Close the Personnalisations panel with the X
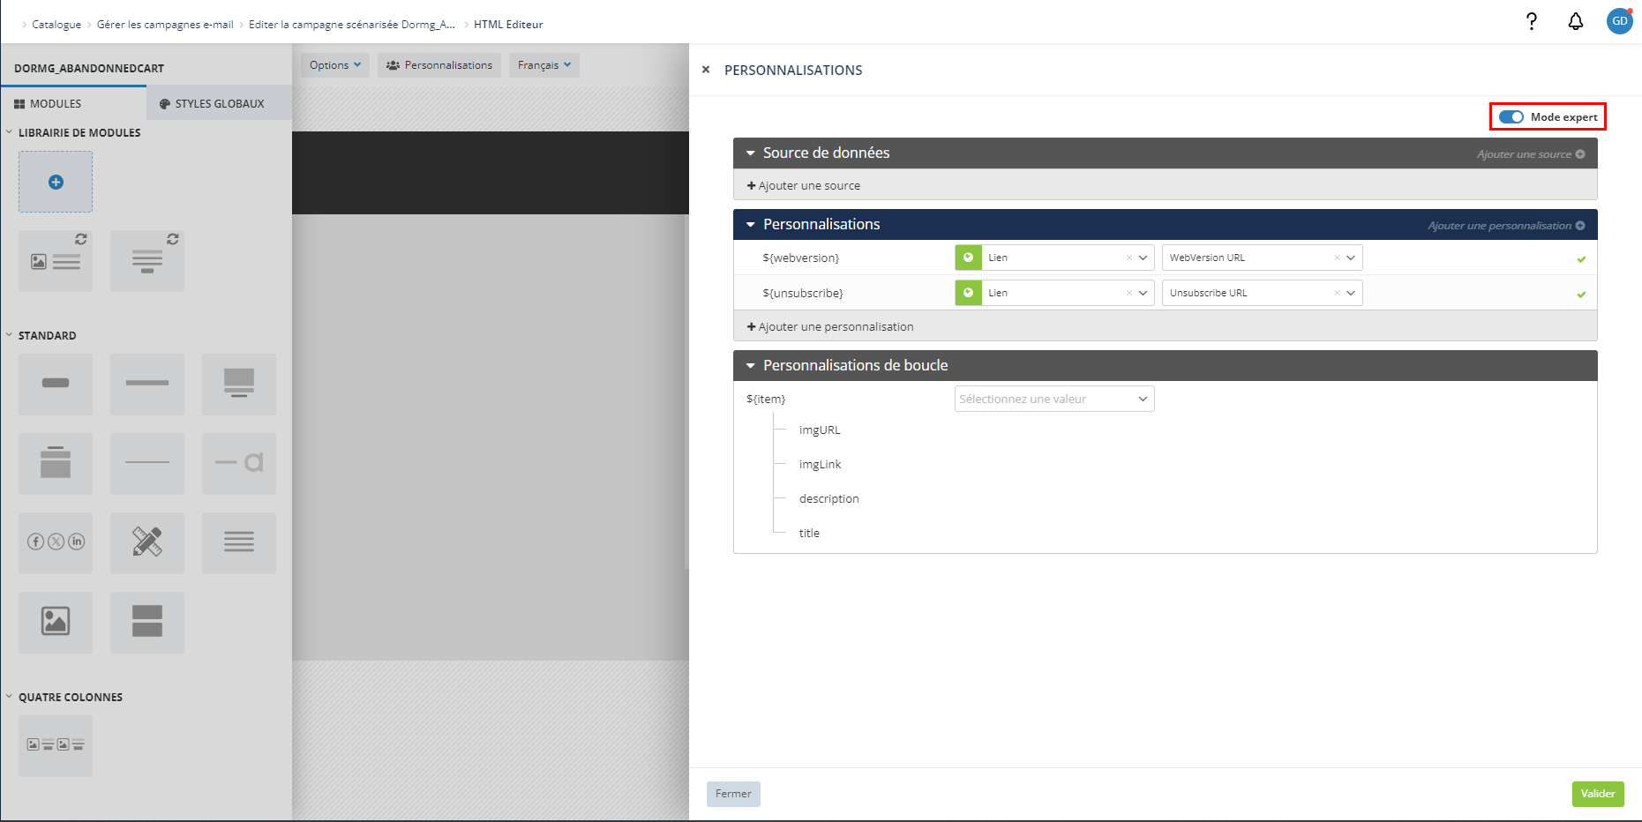This screenshot has width=1642, height=822. [x=706, y=70]
